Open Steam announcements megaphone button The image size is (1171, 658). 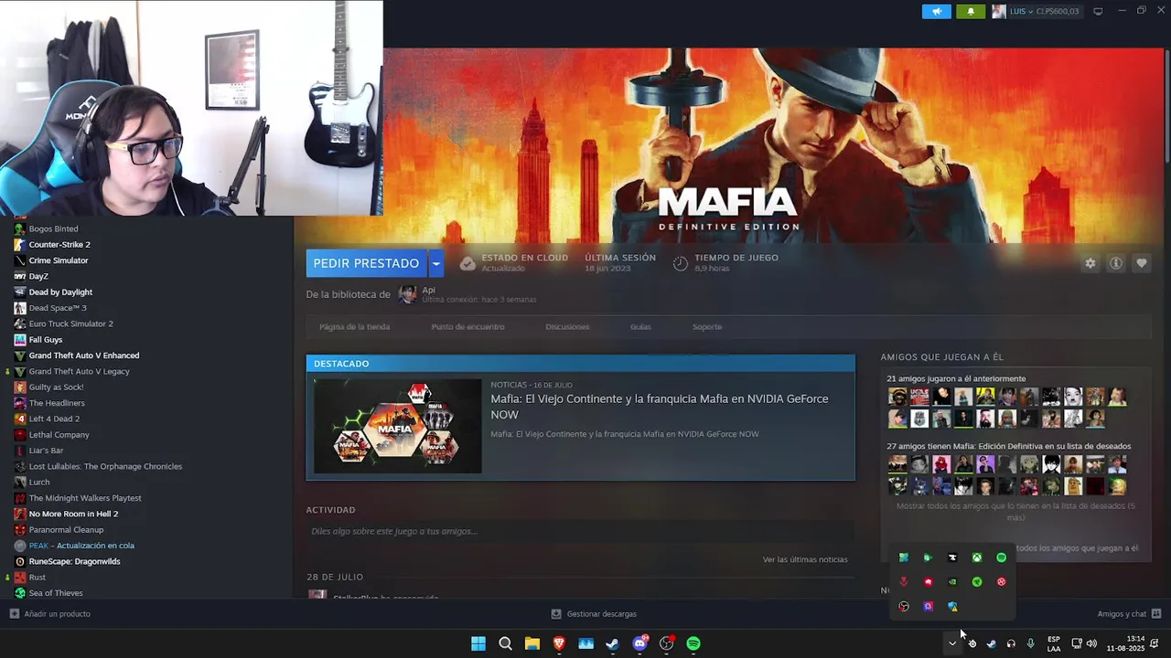pyautogui.click(x=936, y=12)
